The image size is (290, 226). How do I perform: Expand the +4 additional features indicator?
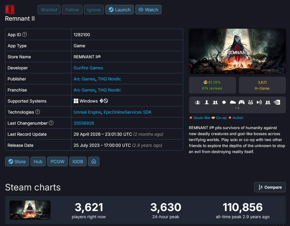[x=237, y=108]
